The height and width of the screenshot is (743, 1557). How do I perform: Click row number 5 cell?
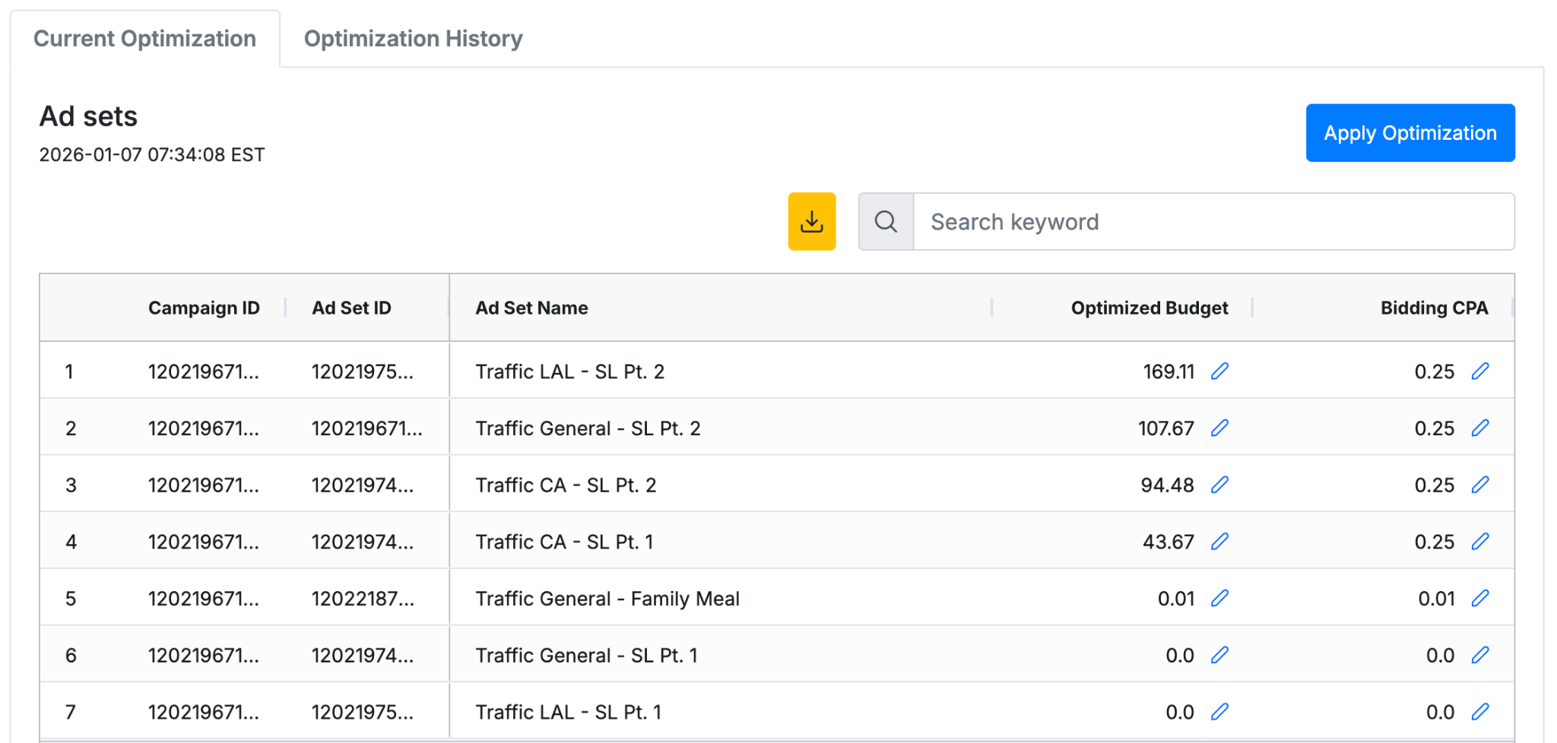tap(71, 599)
